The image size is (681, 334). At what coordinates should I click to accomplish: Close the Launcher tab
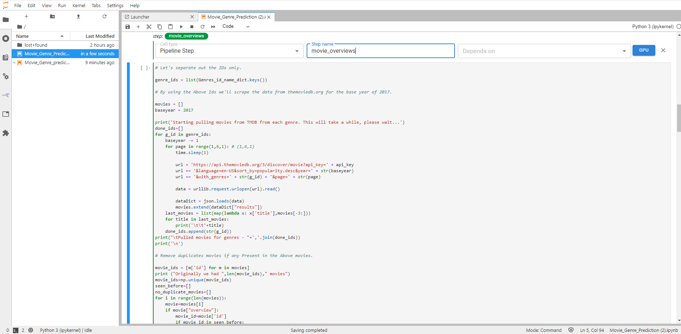192,17
